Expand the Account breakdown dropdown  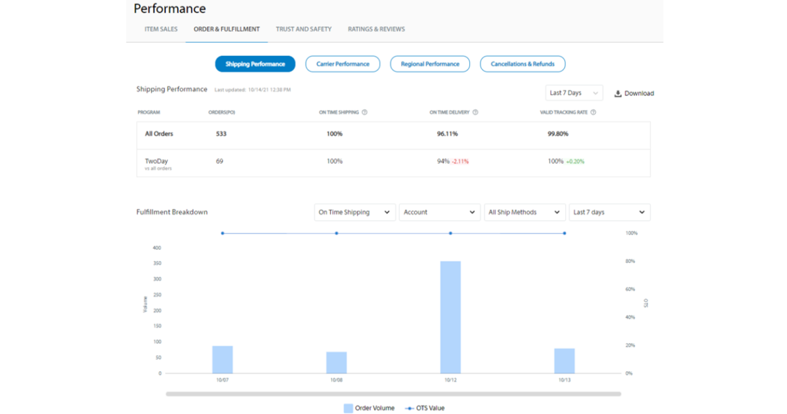point(439,212)
